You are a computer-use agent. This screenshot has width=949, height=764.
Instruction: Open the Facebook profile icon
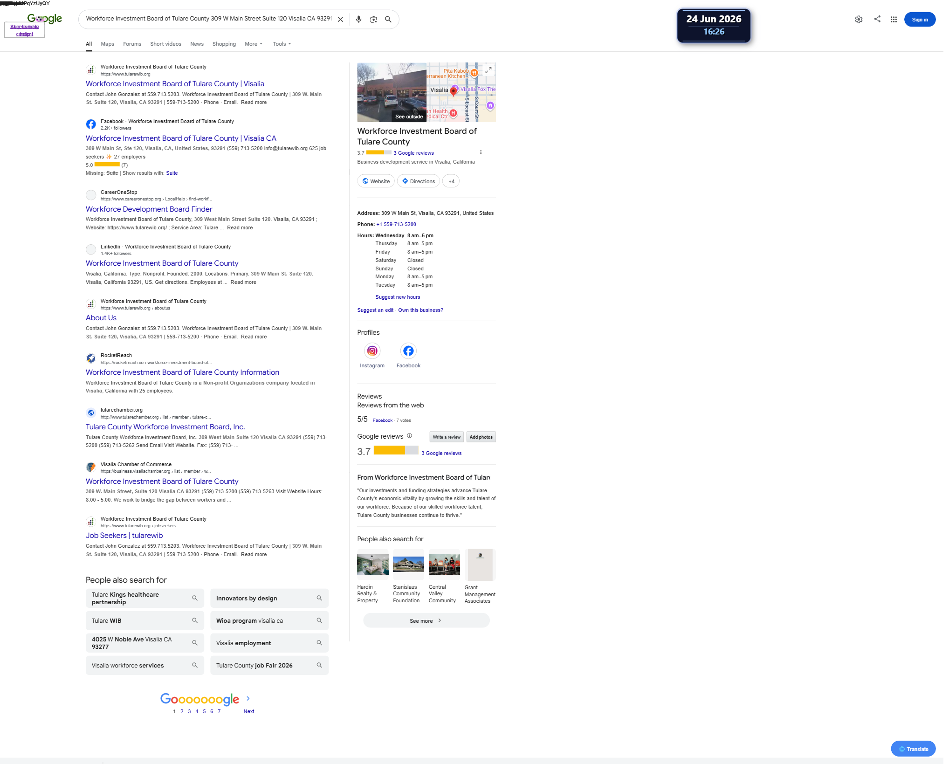coord(408,351)
